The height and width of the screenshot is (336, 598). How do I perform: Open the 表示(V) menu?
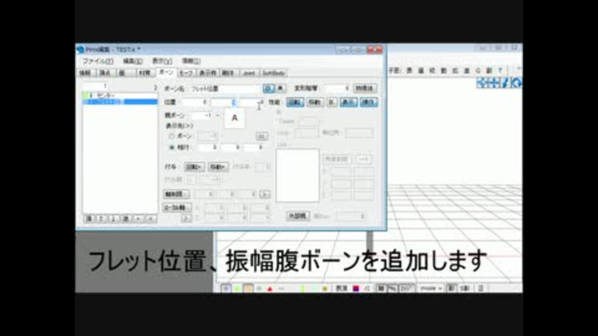162,61
